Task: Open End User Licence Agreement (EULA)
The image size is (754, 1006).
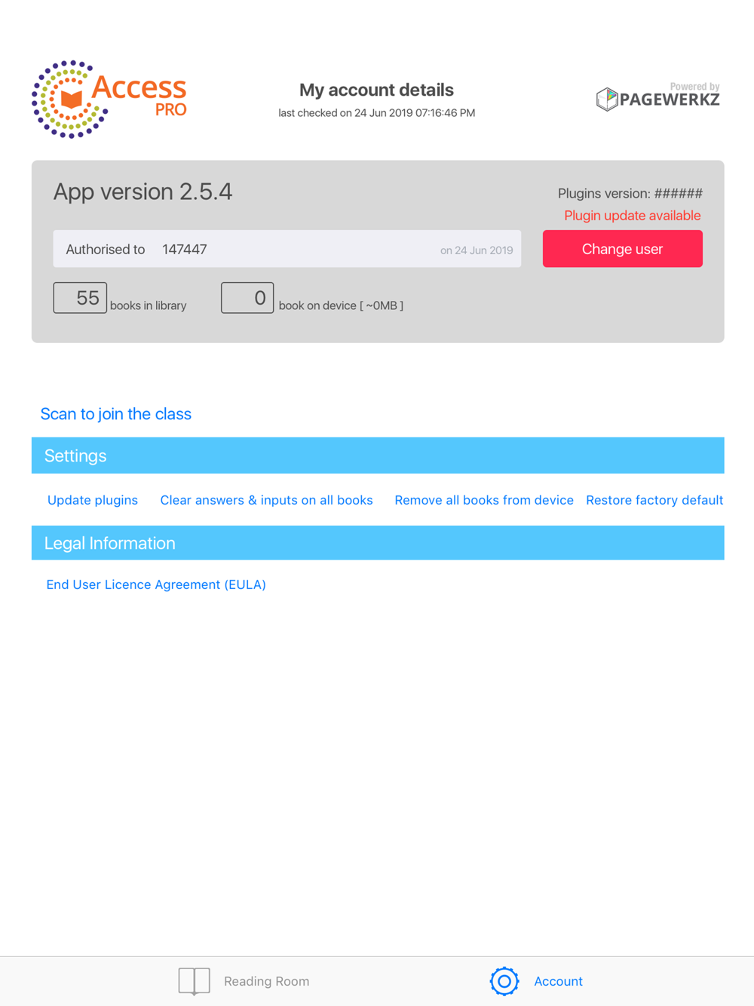Action: click(x=156, y=584)
